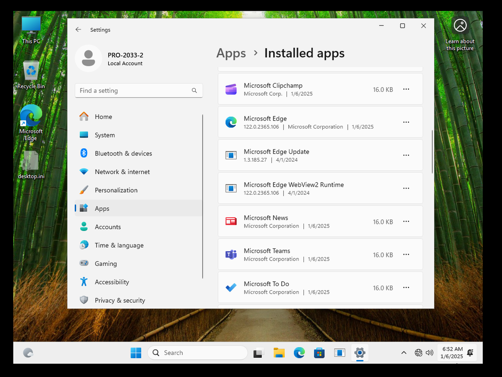502x377 pixels.
Task: Open more options for Edge WebView2 Runtime
Action: pyautogui.click(x=406, y=188)
